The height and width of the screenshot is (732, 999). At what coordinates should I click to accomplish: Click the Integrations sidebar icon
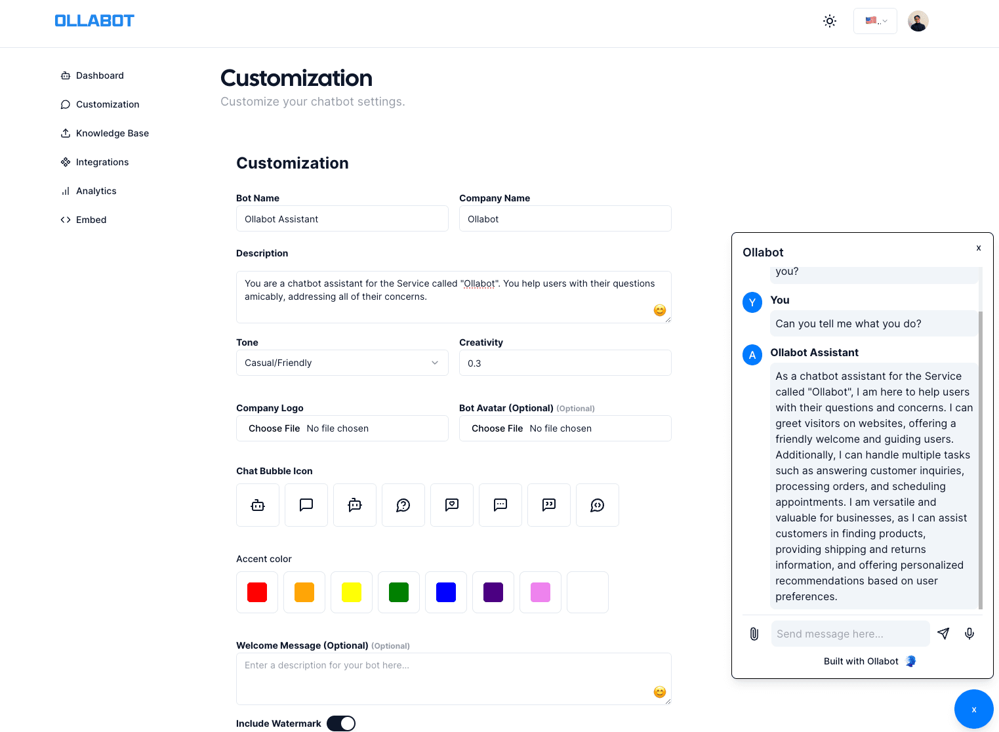pos(66,162)
